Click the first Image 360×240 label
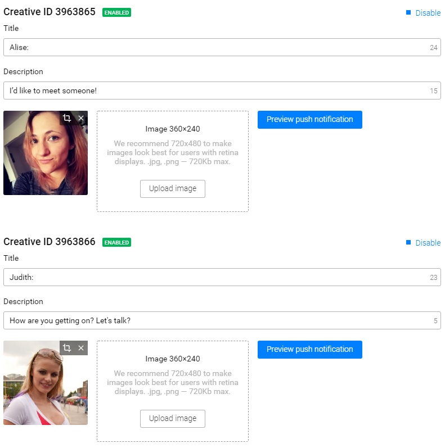 point(173,129)
